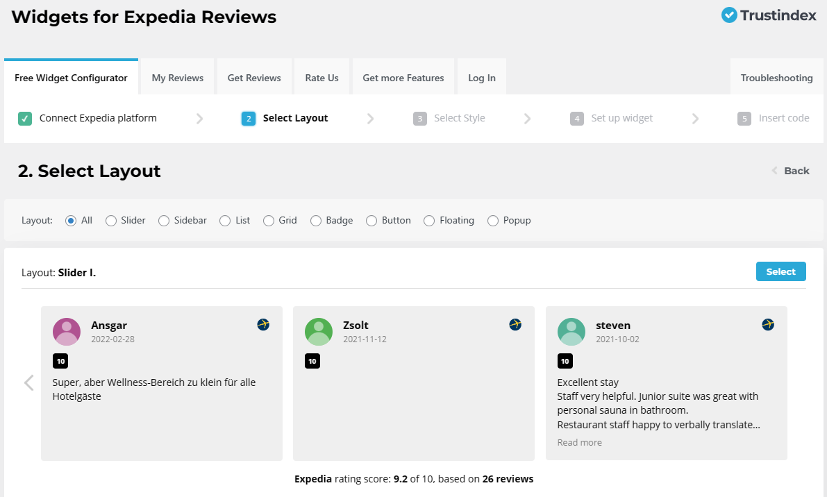Click the blue Select button for Slider I
The width and height of the screenshot is (827, 497).
coord(780,271)
